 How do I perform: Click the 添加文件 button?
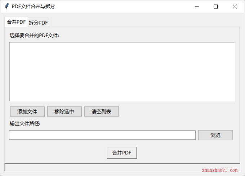pos(27,111)
